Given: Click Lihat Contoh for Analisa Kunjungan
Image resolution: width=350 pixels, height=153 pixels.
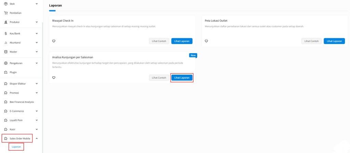Looking at the screenshot, I should click(x=159, y=78).
